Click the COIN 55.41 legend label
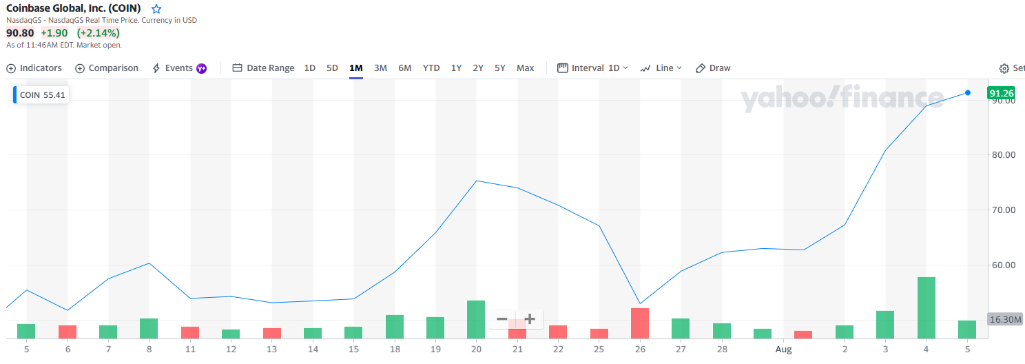This screenshot has height=364, width=1025. pos(41,95)
